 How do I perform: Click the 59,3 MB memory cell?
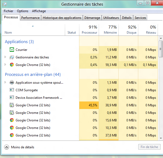click(109, 65)
